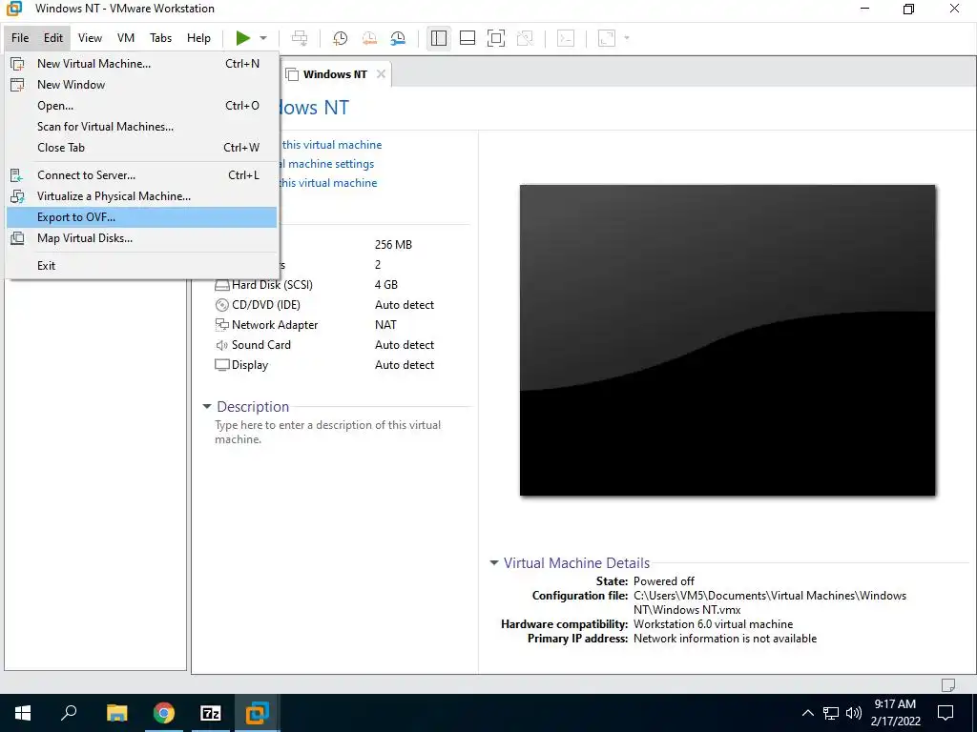977x732 pixels.
Task: Open taskbar search magnifier
Action: 69,713
